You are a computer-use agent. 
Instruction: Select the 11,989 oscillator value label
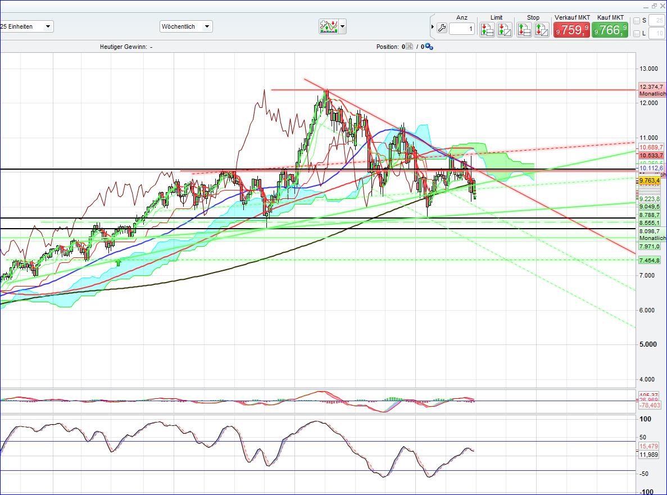(x=648, y=455)
